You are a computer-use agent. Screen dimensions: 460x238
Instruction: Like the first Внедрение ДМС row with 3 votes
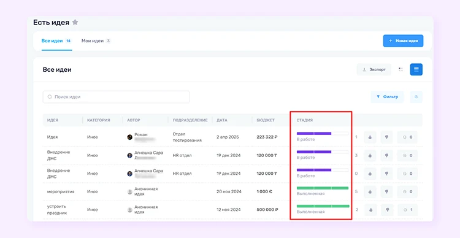pos(370,155)
